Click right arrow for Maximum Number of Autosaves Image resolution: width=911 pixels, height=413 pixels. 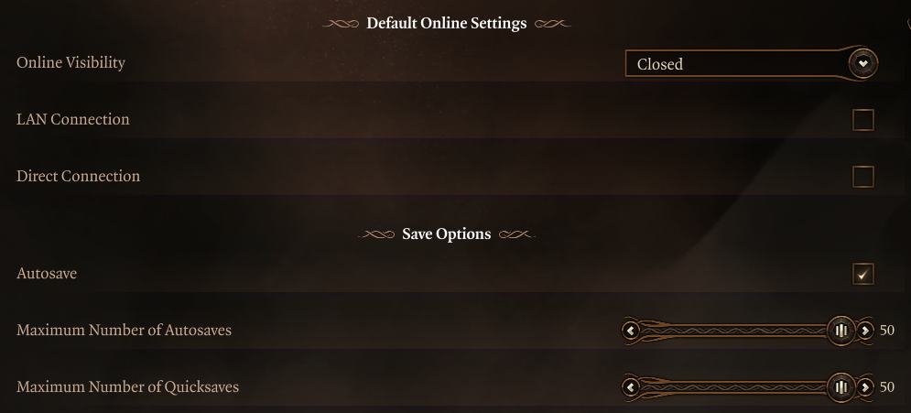tap(865, 330)
